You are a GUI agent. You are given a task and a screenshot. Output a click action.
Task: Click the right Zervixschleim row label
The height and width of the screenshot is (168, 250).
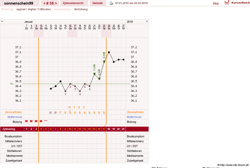tap(135, 112)
